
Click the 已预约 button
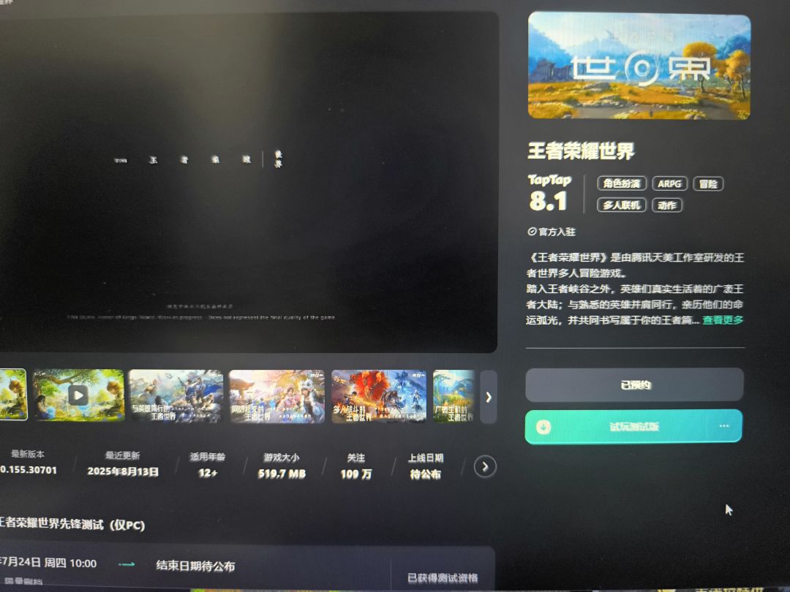(634, 385)
